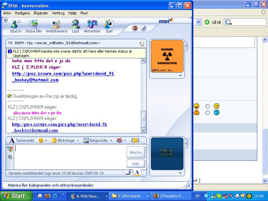
Task: Toggle the handwriting input mode tab
Action: point(128,173)
